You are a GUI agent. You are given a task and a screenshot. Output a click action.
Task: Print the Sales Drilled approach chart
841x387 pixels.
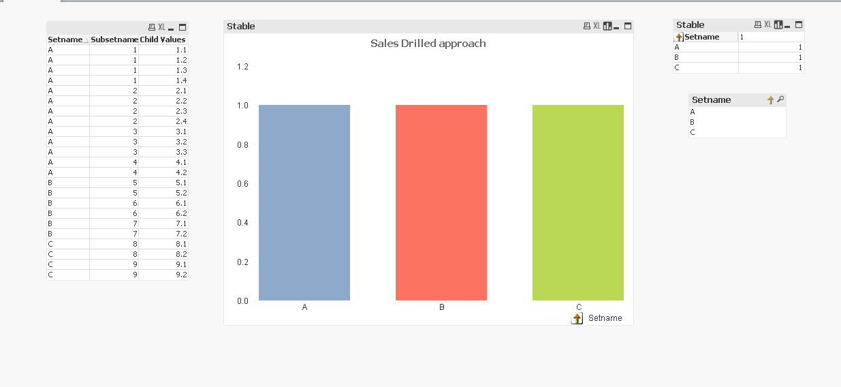[587, 26]
